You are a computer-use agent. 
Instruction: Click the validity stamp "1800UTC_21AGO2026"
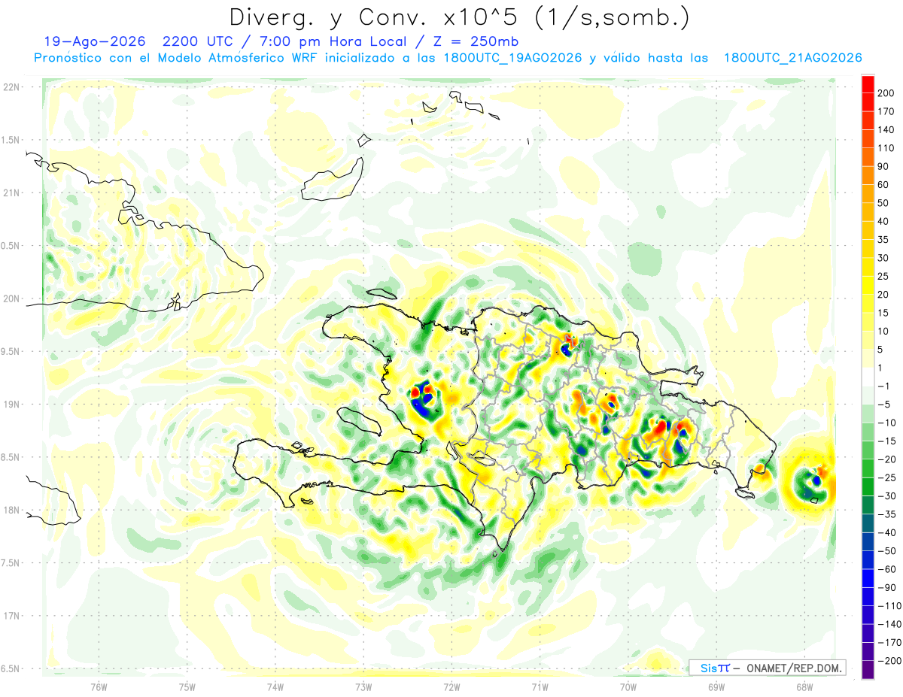click(x=792, y=58)
